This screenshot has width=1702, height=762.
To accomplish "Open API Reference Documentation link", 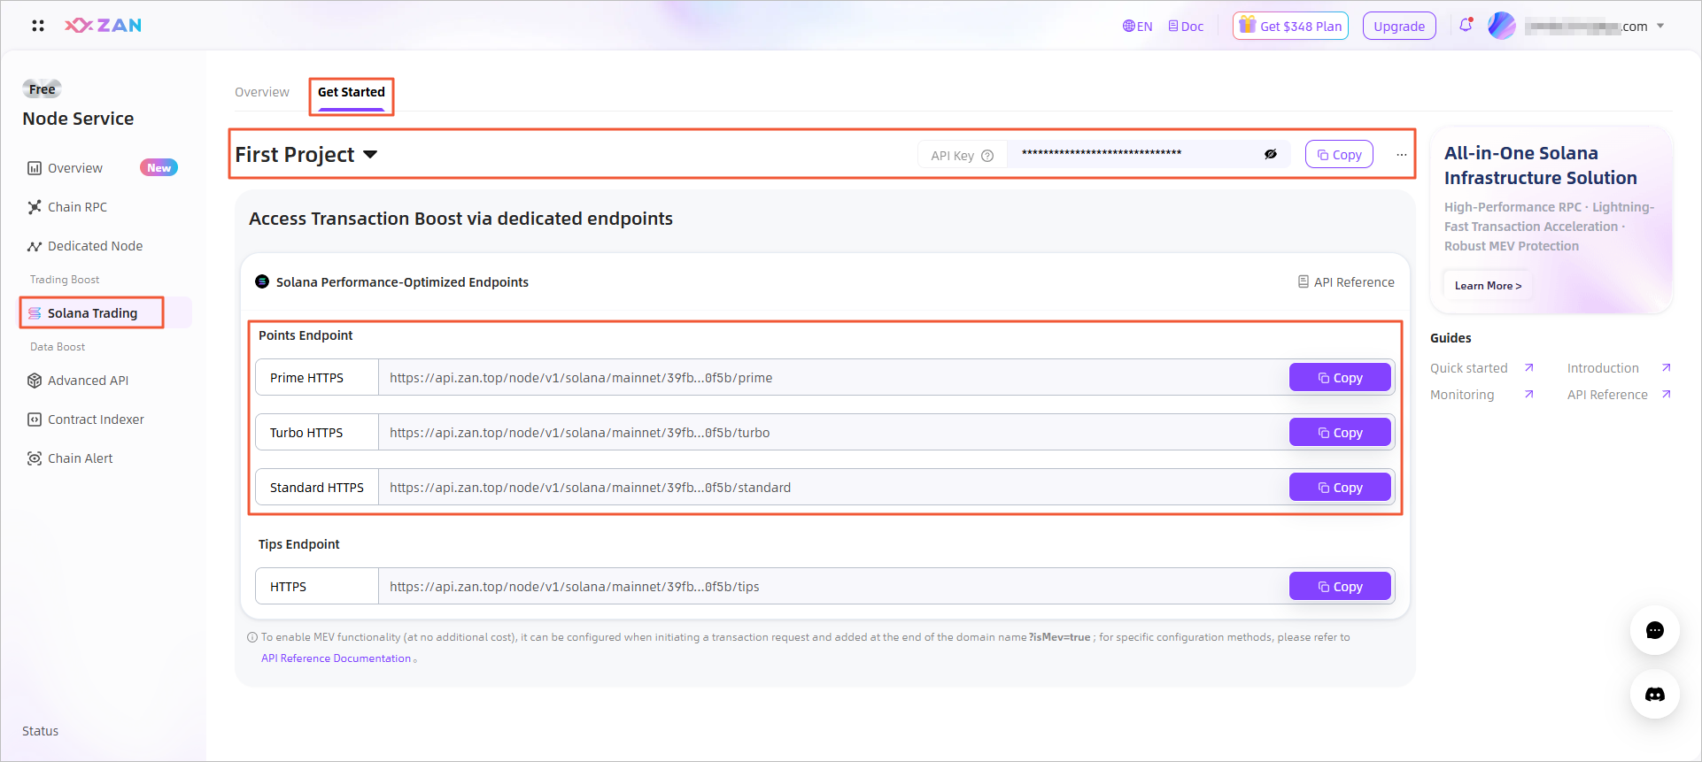I will tap(336, 658).
